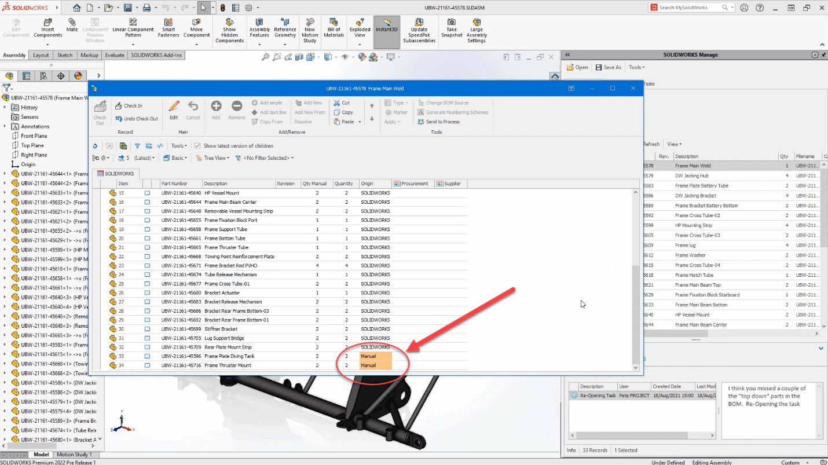The width and height of the screenshot is (828, 465).
Task: Open the (Latest) version dropdown
Action: click(x=144, y=158)
